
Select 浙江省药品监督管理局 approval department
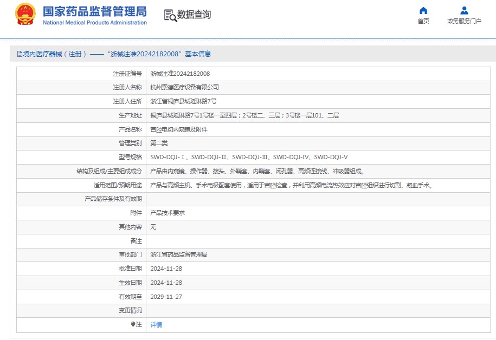click(179, 254)
